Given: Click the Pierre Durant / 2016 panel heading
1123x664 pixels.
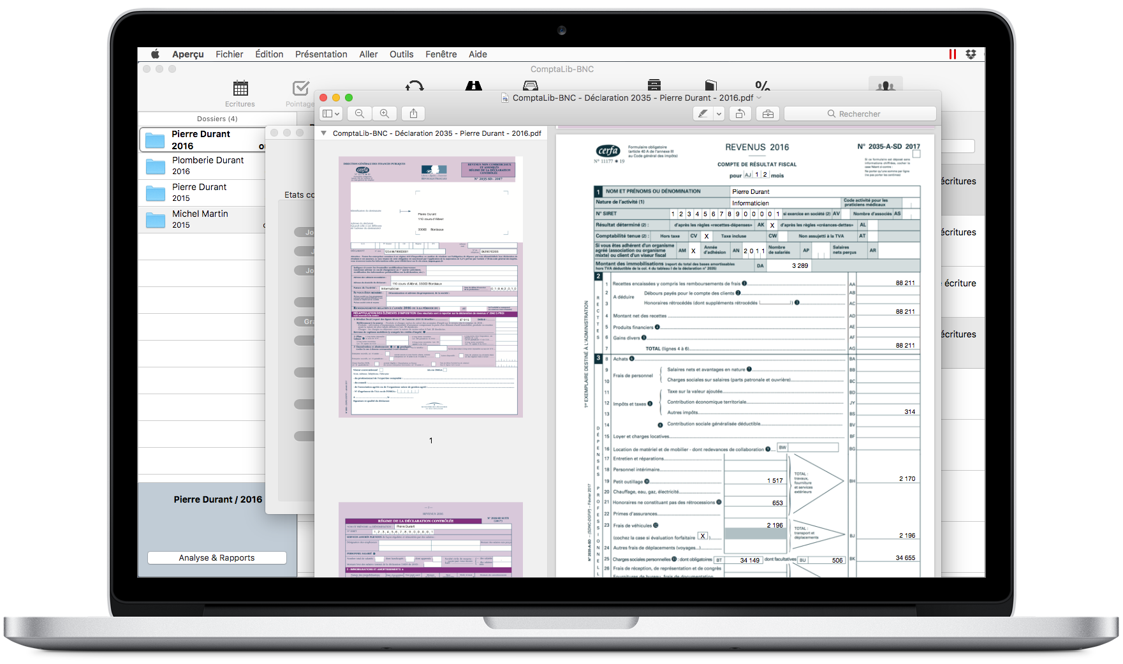Looking at the screenshot, I should point(217,499).
